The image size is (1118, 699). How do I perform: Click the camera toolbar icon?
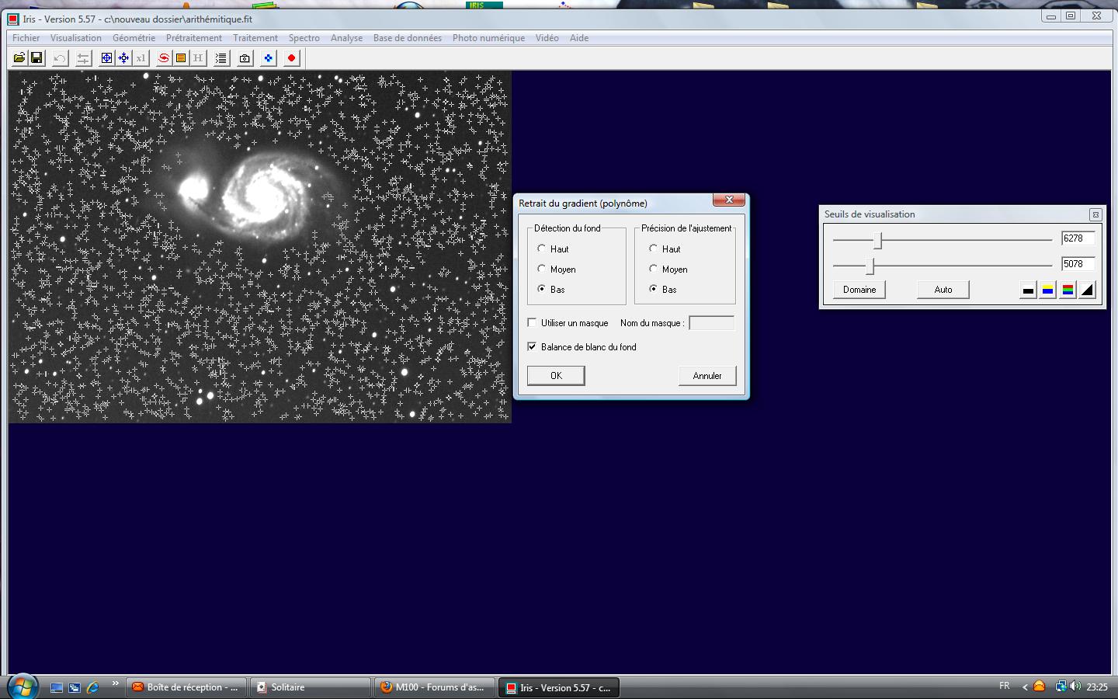point(245,58)
